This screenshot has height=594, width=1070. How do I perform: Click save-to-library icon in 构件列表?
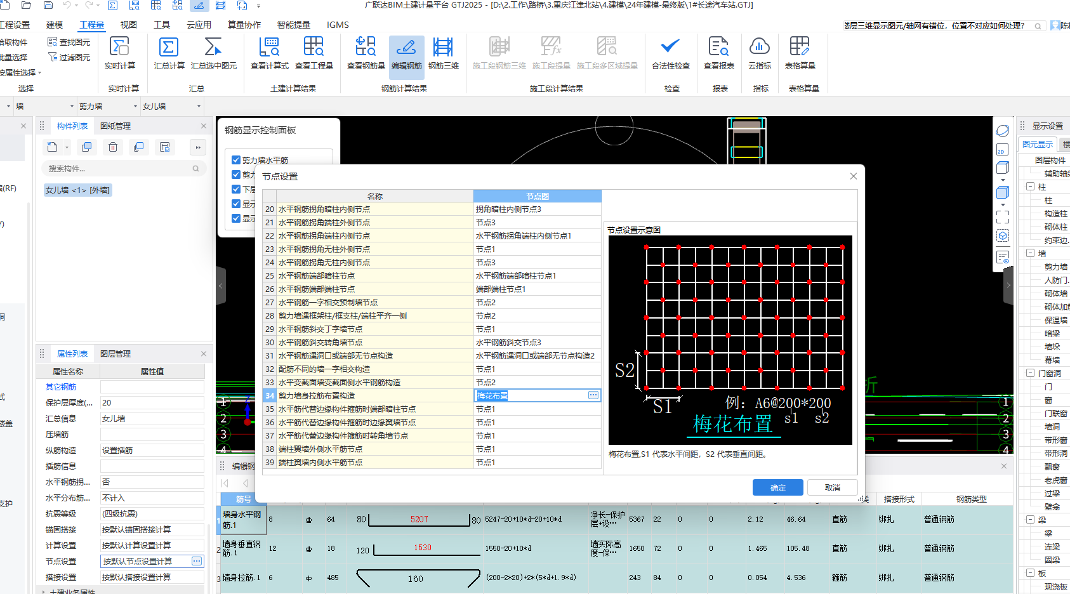[165, 147]
